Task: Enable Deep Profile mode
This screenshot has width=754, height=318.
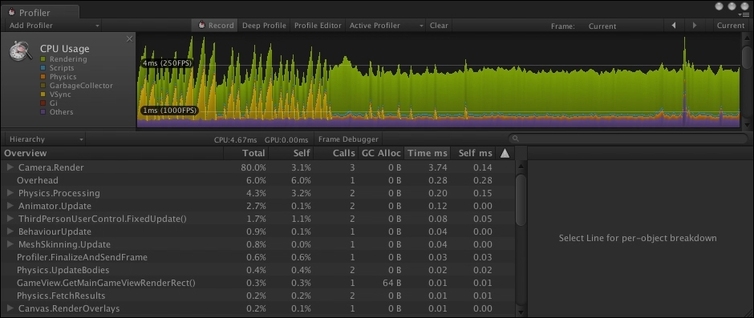Action: [x=264, y=26]
